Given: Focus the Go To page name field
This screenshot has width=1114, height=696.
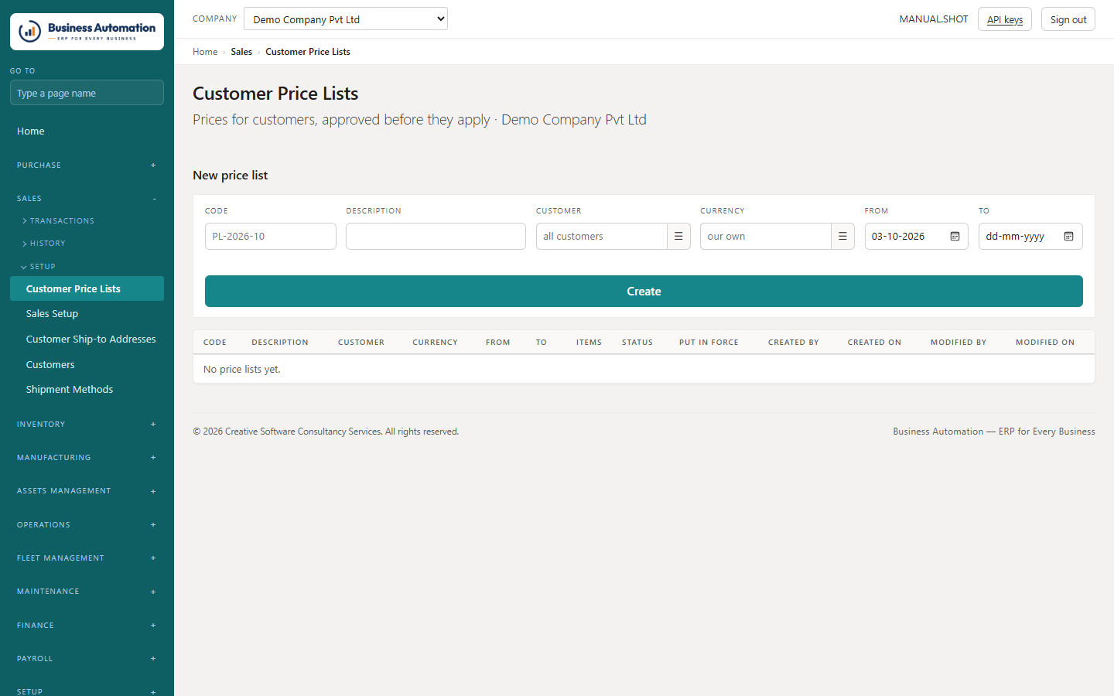Looking at the screenshot, I should coord(87,93).
